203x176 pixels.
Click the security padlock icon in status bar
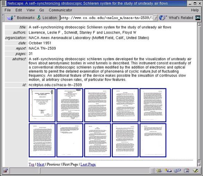6,171
